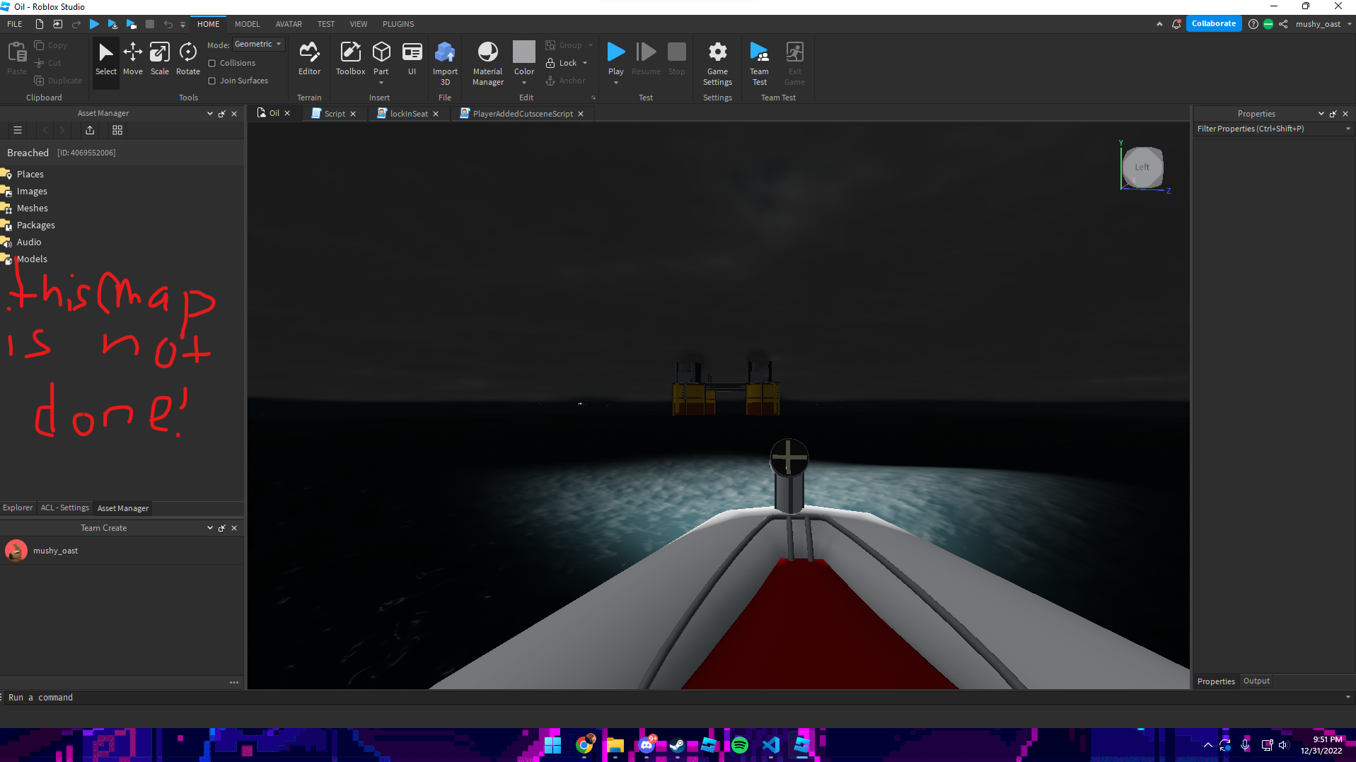Open the Material Manager
The height and width of the screenshot is (762, 1356).
coord(487,62)
